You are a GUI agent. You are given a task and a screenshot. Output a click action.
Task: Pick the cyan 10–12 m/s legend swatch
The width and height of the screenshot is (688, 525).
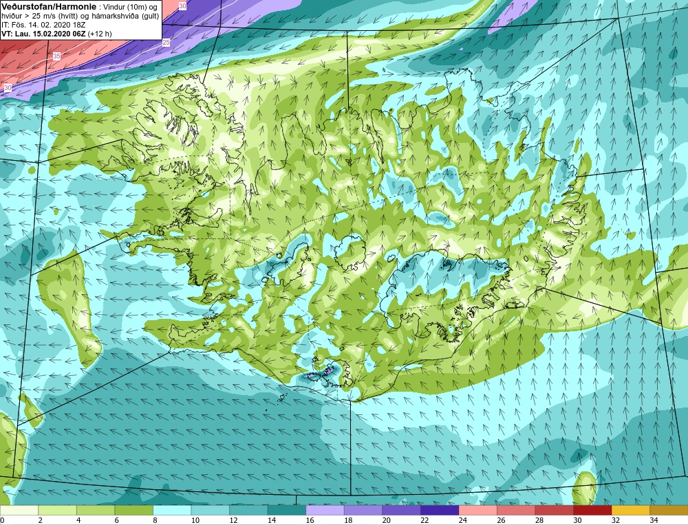210,510
